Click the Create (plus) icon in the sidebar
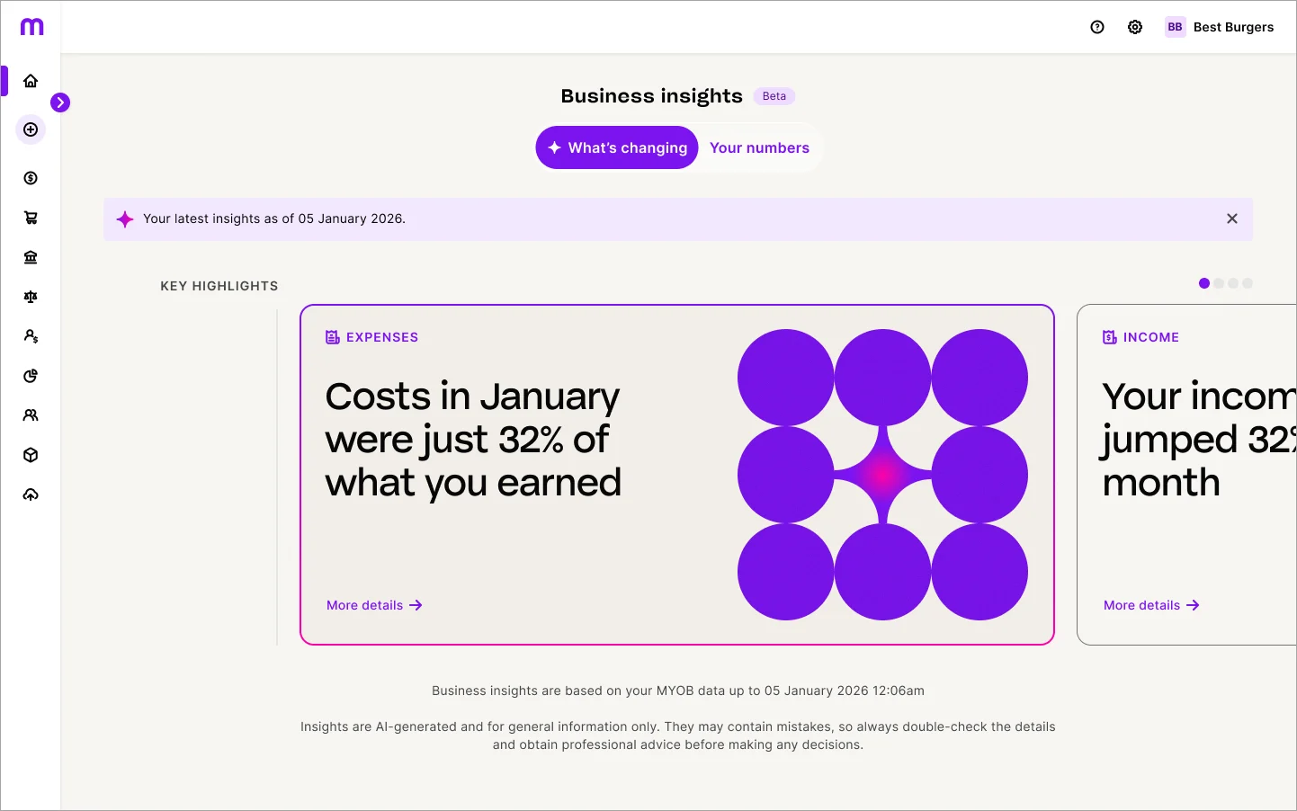The height and width of the screenshot is (811, 1297). point(30,129)
